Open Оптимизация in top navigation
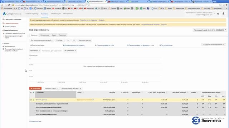Image resolution: width=229 pixels, height=128 pixels. [x=56, y=14]
